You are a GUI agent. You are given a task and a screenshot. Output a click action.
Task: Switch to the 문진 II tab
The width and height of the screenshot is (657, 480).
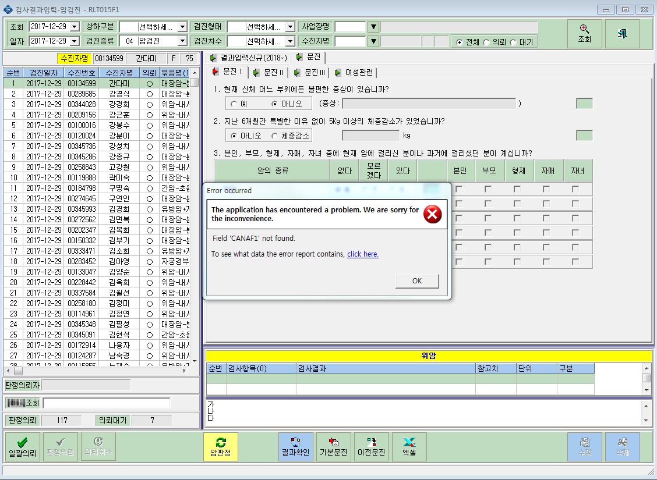pos(269,72)
